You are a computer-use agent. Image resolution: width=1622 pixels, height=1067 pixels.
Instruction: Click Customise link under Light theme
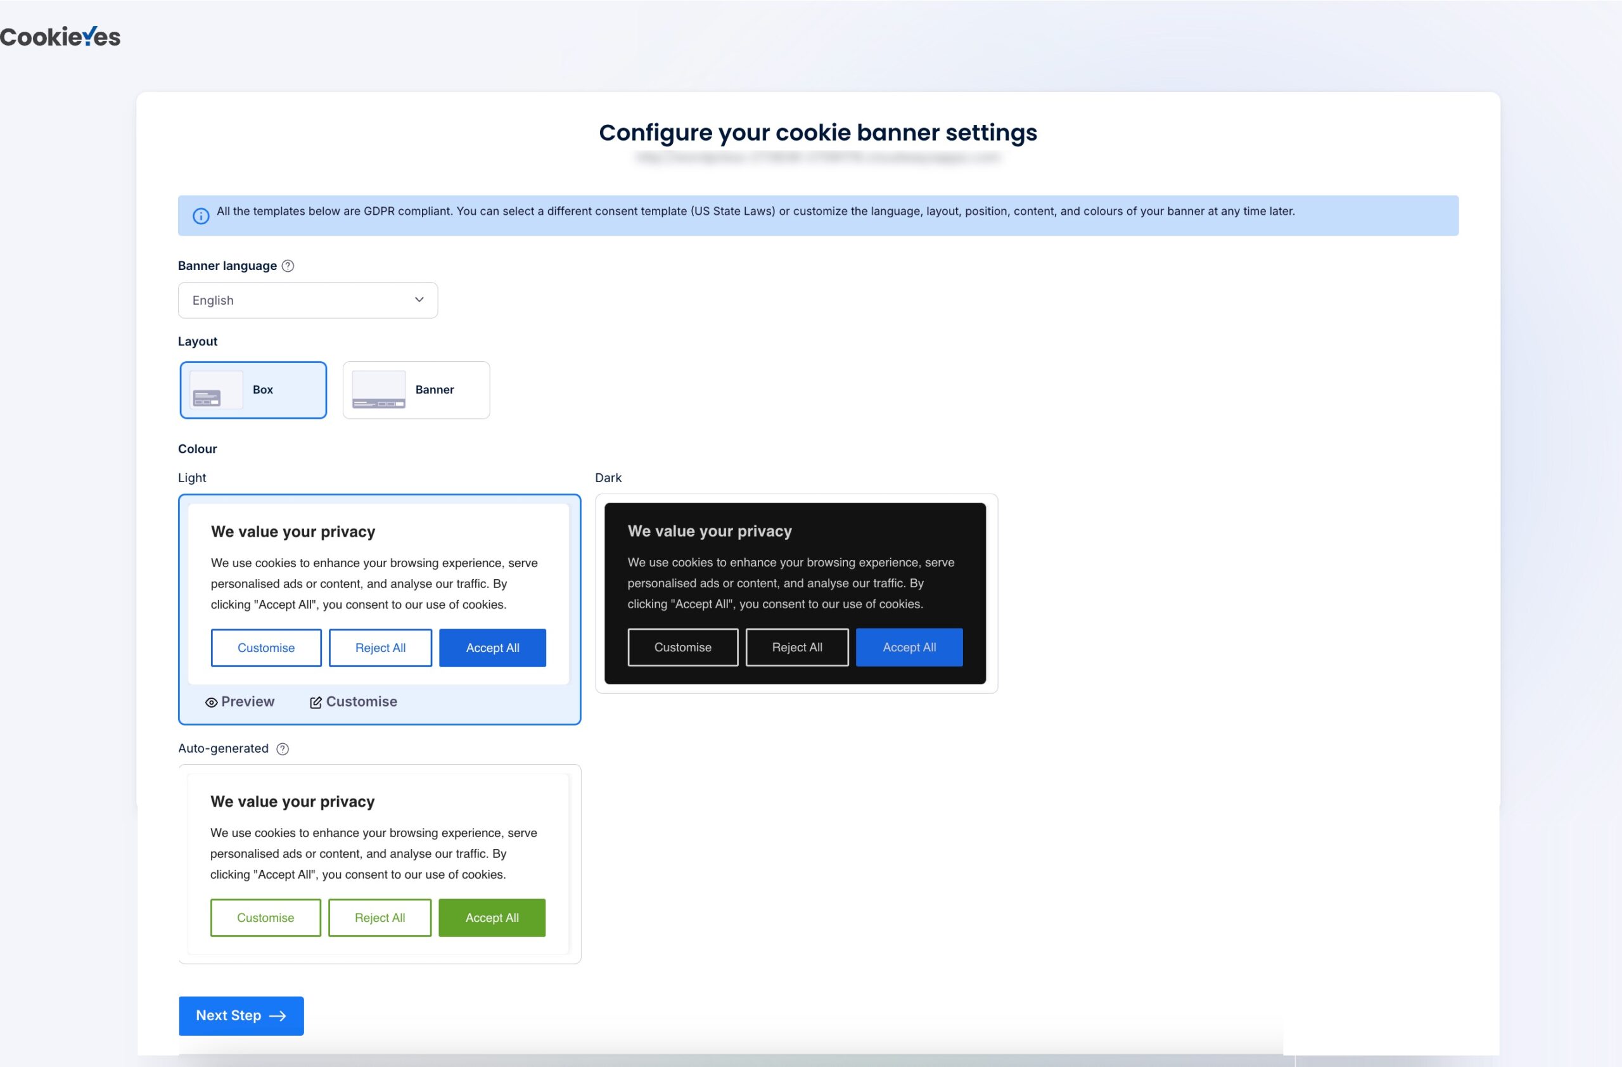[x=361, y=702]
